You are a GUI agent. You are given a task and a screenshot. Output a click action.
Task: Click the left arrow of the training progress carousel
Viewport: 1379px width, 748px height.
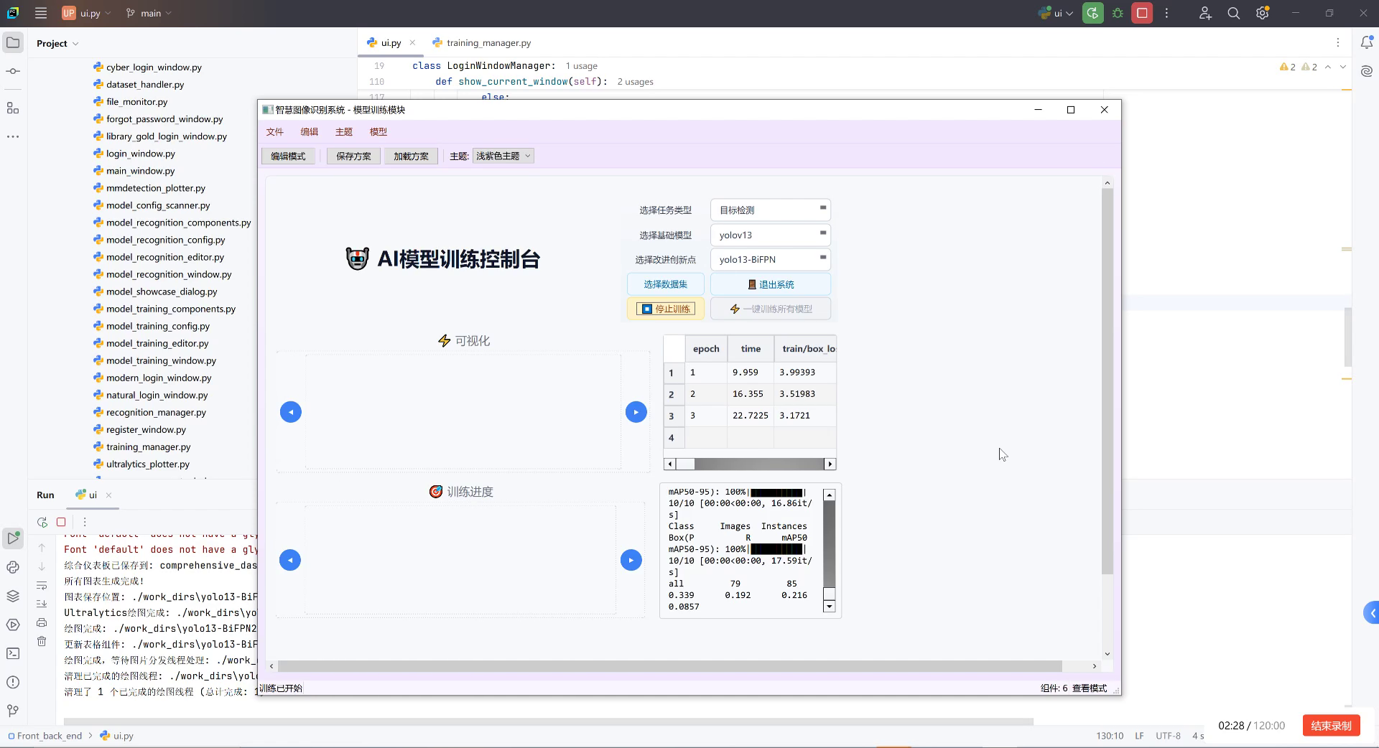pos(290,560)
